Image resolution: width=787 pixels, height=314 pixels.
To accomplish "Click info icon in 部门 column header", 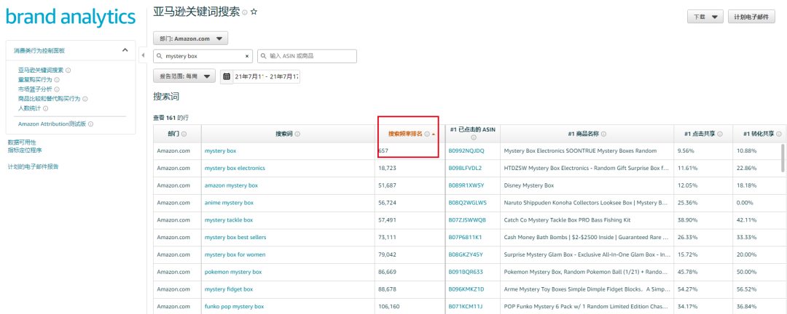I will click(x=184, y=134).
